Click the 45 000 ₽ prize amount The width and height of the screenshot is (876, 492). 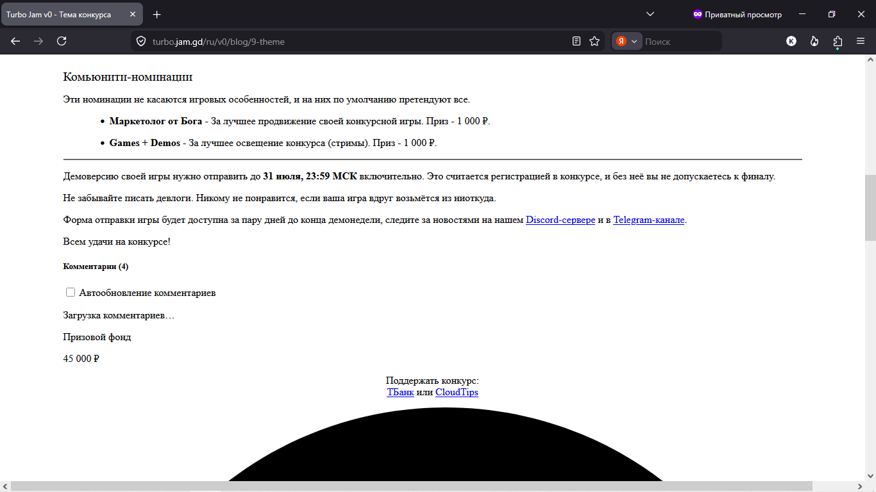click(81, 359)
